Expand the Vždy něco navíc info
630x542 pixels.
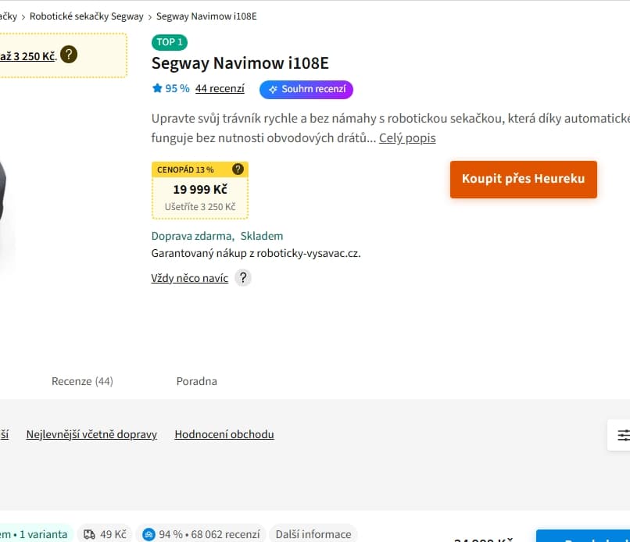189,278
